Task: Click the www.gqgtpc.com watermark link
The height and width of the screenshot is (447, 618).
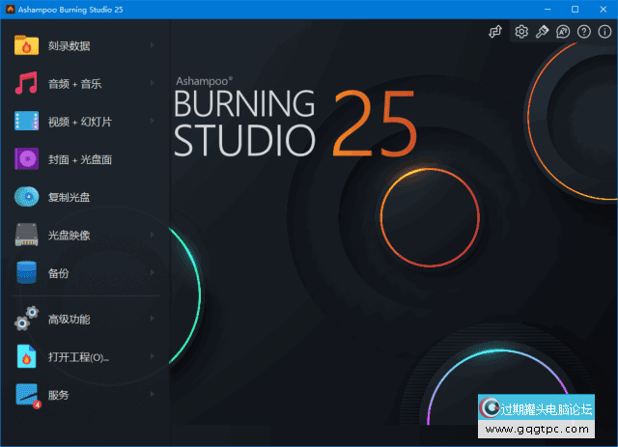Action: click(544, 431)
